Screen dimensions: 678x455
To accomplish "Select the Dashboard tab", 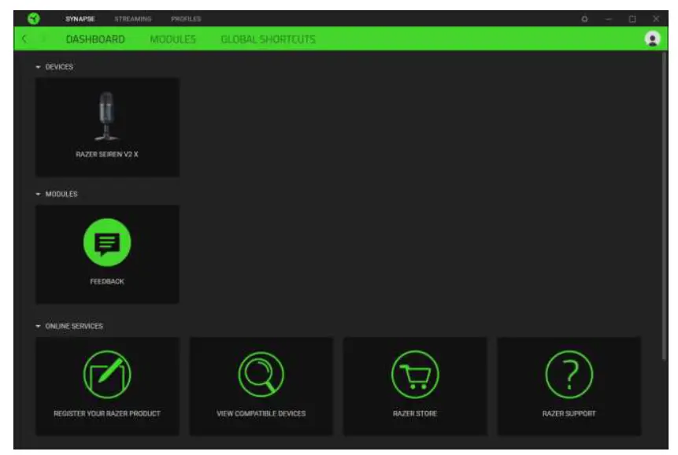I will point(95,39).
